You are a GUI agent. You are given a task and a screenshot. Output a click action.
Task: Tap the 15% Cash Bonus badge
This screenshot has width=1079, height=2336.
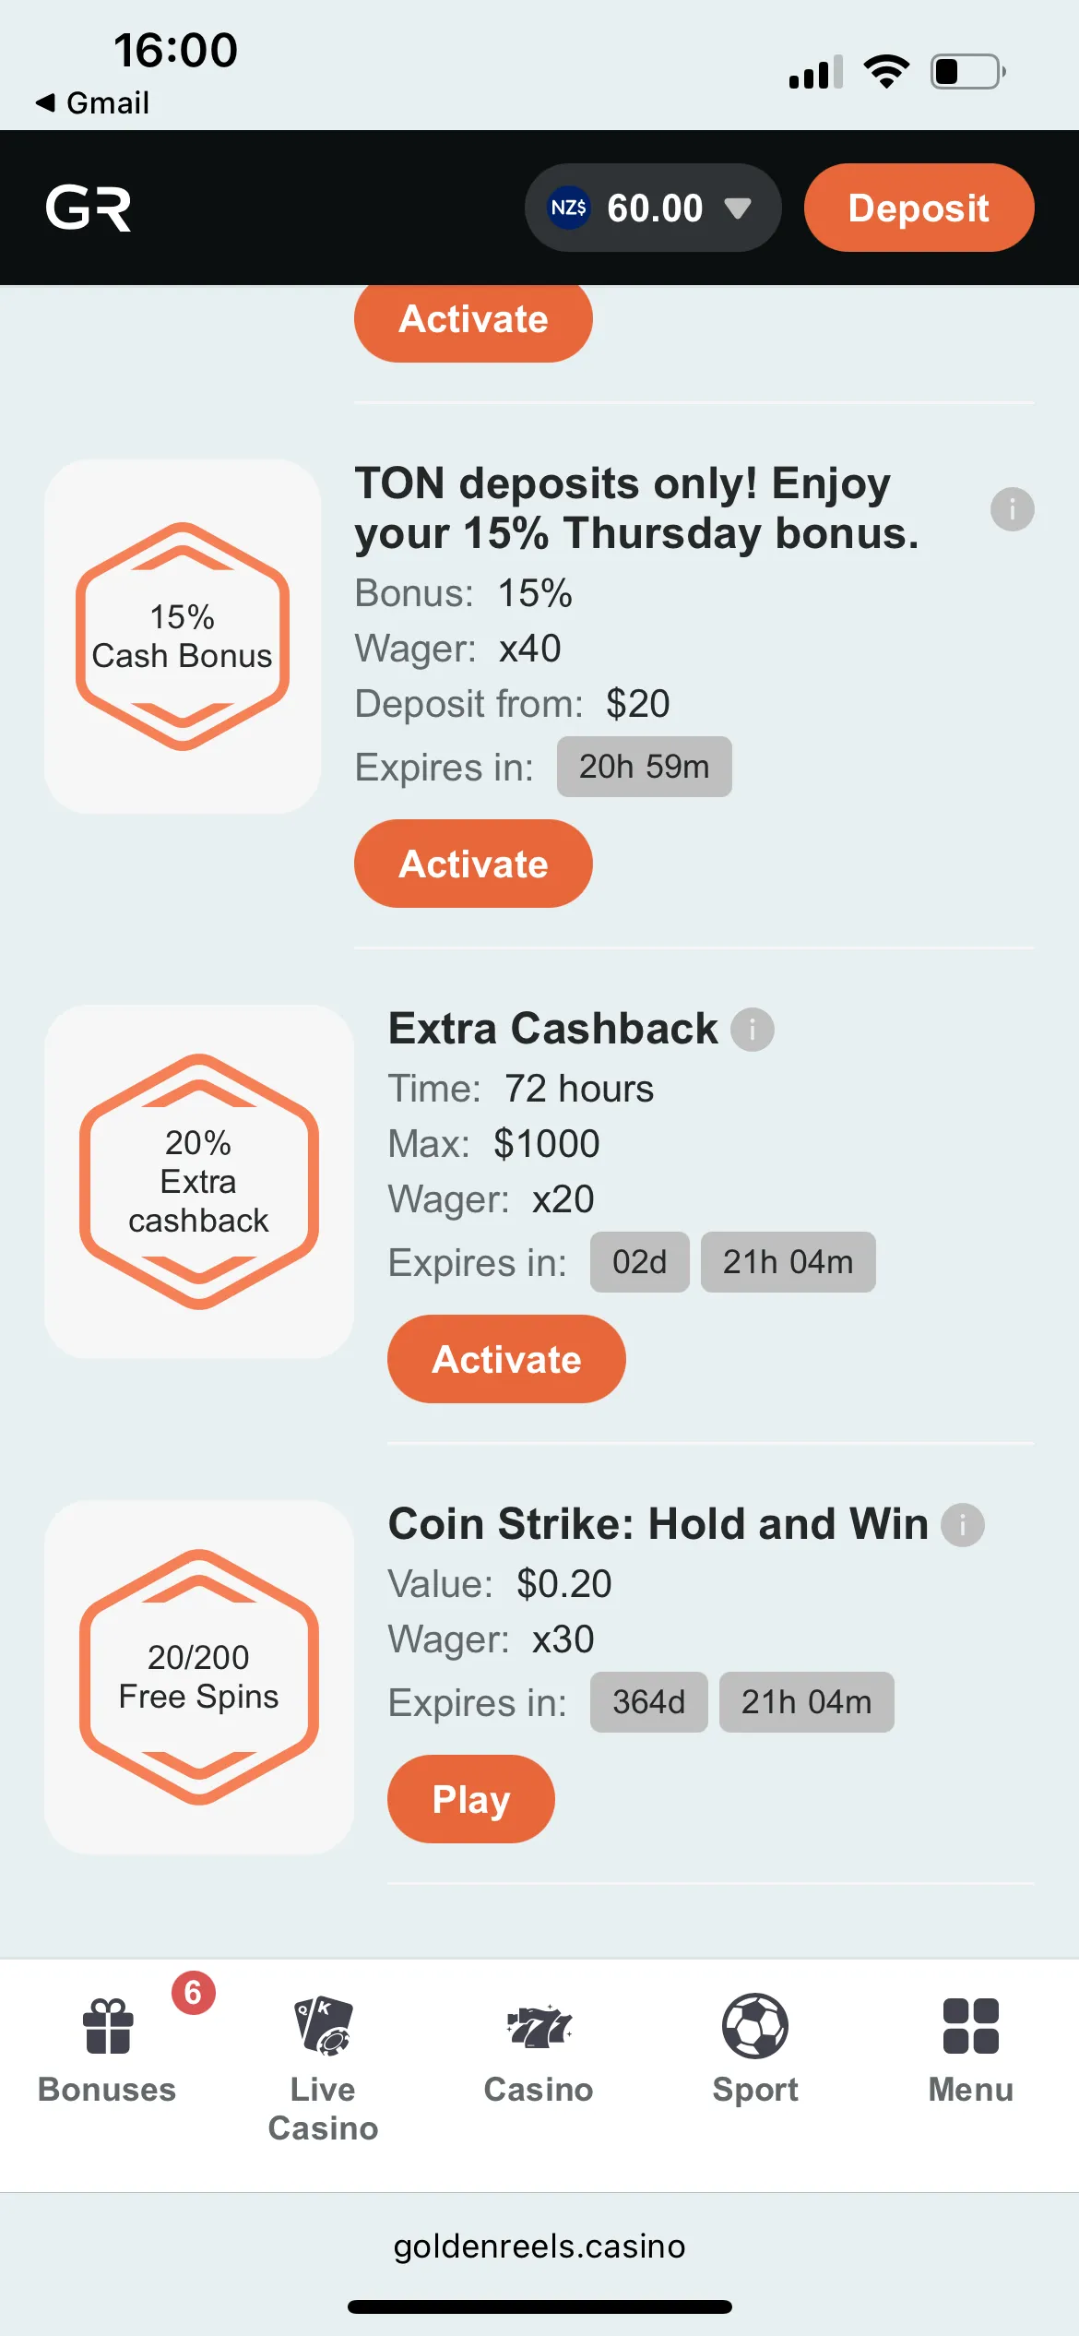pos(183,637)
